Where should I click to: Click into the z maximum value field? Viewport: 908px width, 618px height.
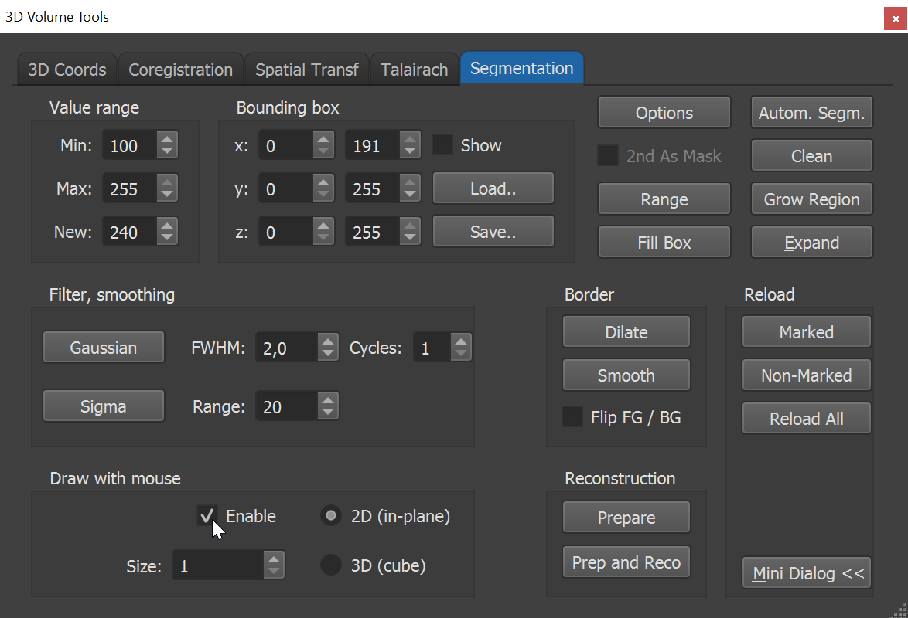372,232
